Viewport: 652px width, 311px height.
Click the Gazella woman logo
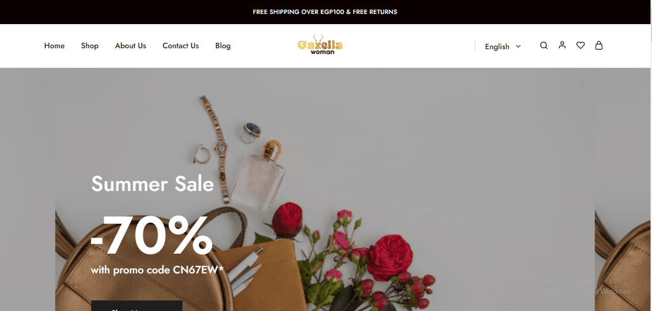320,45
